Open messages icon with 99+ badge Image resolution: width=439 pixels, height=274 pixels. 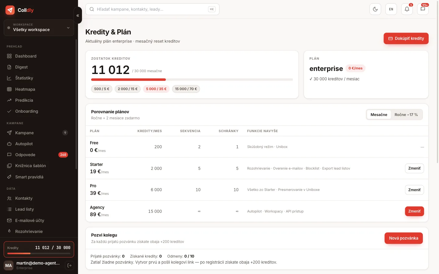pyautogui.click(x=423, y=9)
